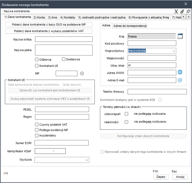Screen dimensions: 192x183
Task: Open 6) Powiązanie z aktualną firmą tab
Action: 149,17
